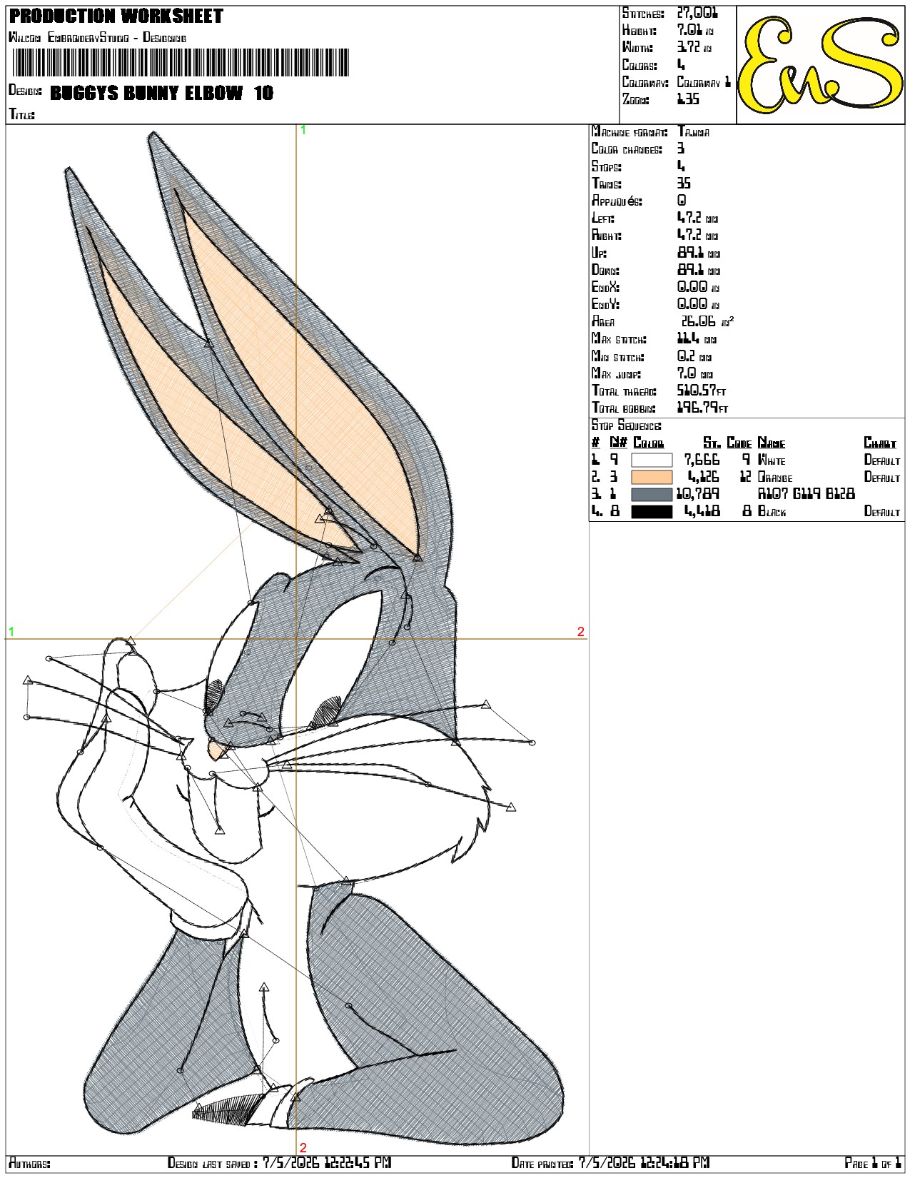This screenshot has height=1178, width=910.
Task: Click the 'Authors:' label in footer
Action: click(x=29, y=1164)
